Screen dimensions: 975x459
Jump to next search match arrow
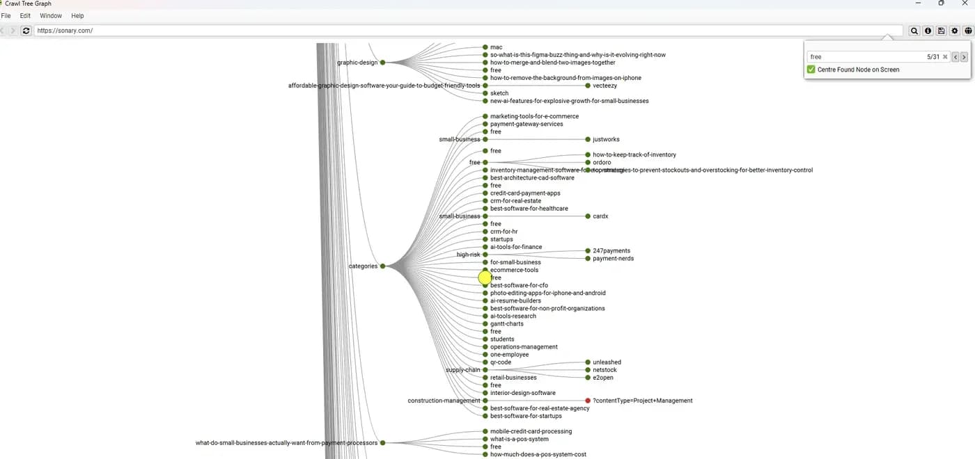pyautogui.click(x=965, y=57)
